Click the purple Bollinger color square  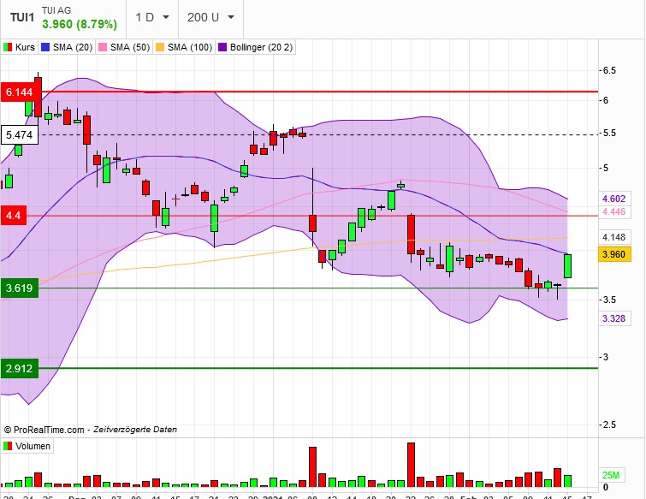pos(222,47)
